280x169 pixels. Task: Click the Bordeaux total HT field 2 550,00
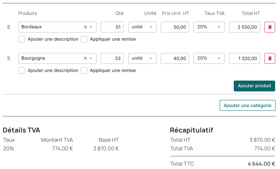point(244,27)
